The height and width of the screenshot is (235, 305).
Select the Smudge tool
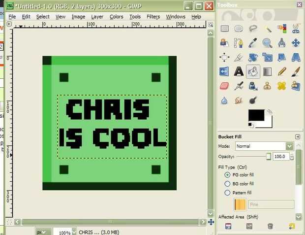click(x=239, y=101)
